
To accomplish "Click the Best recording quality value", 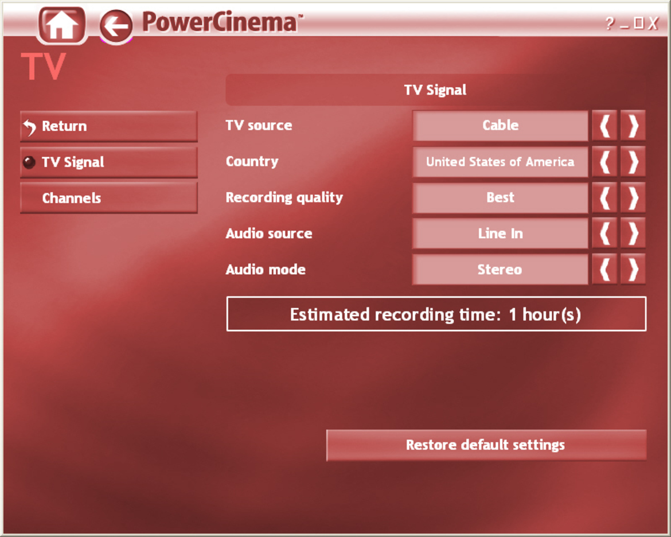I will [x=500, y=198].
